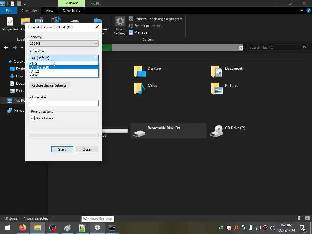Open the ribbon help question mark
Screen dimensions: 312x234
point(309,11)
